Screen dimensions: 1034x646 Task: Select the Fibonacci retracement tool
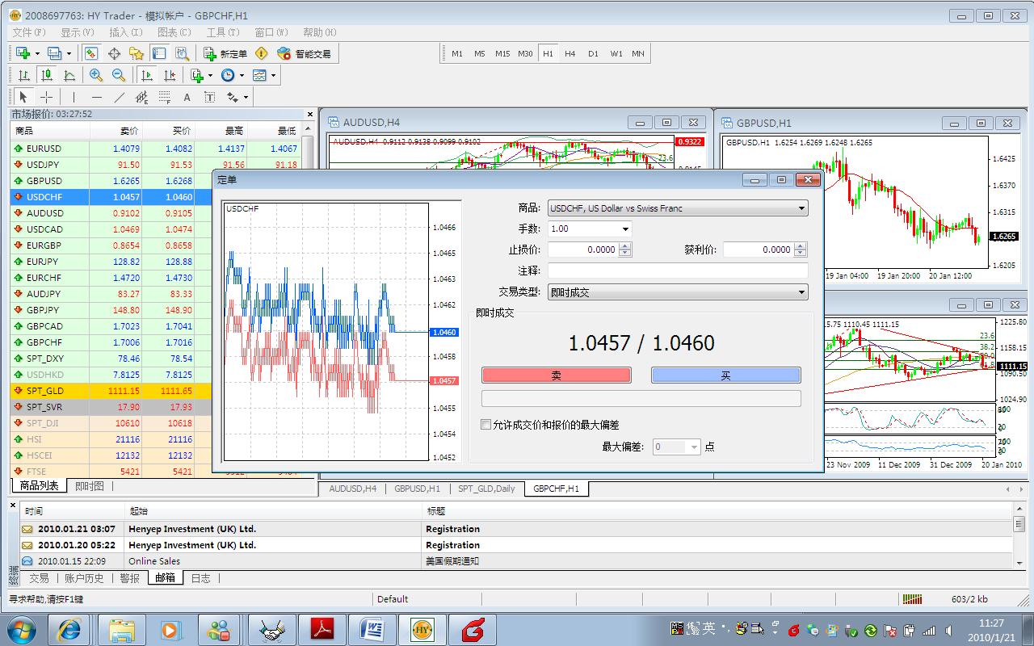[165, 97]
